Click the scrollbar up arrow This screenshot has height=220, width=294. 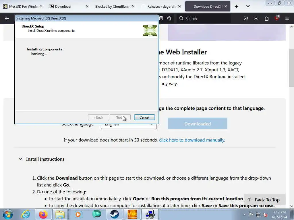pos(292,27)
